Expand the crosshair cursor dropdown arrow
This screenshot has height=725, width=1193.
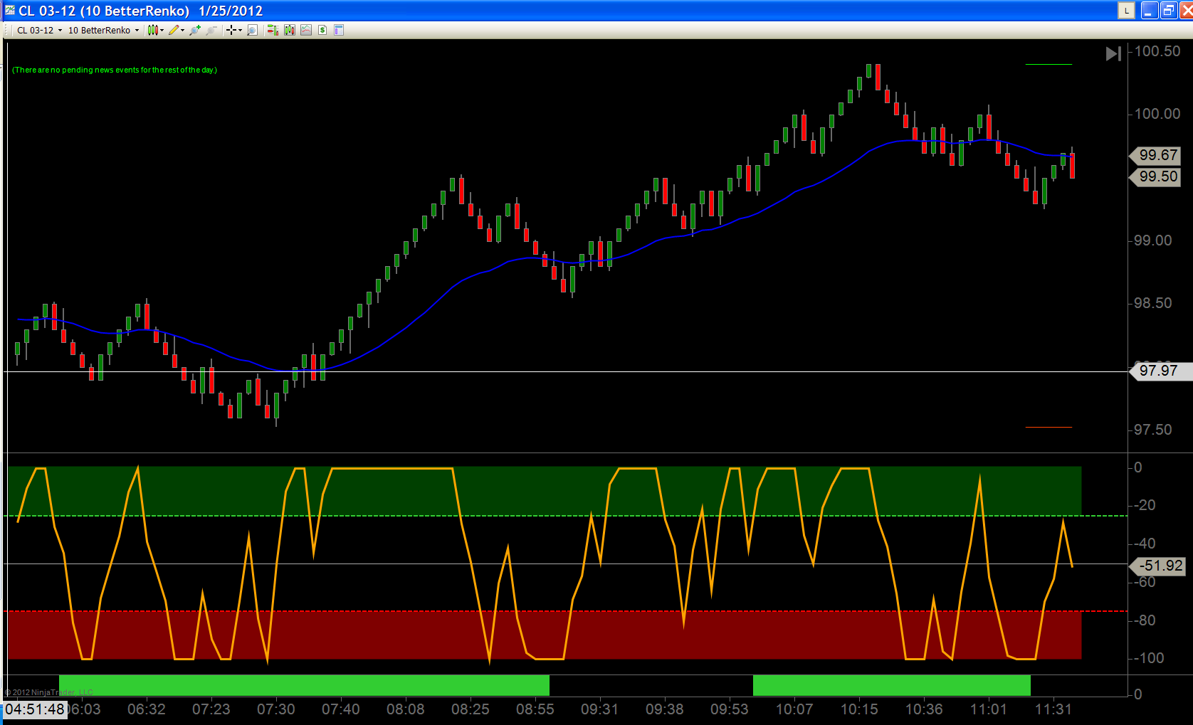point(240,30)
